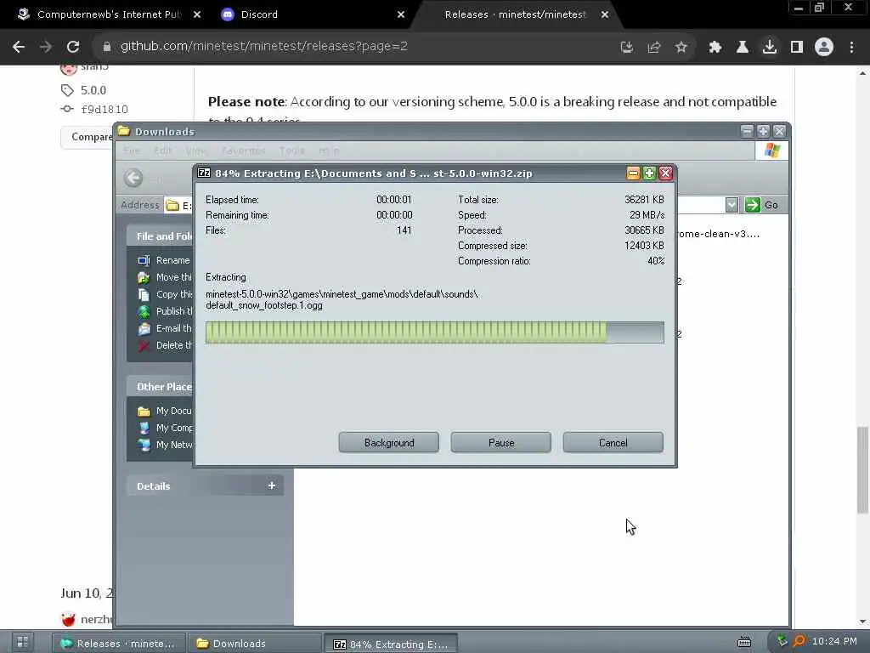Image resolution: width=870 pixels, height=653 pixels.
Task: Switch to 84% Extracting taskbar item
Action: click(x=391, y=644)
